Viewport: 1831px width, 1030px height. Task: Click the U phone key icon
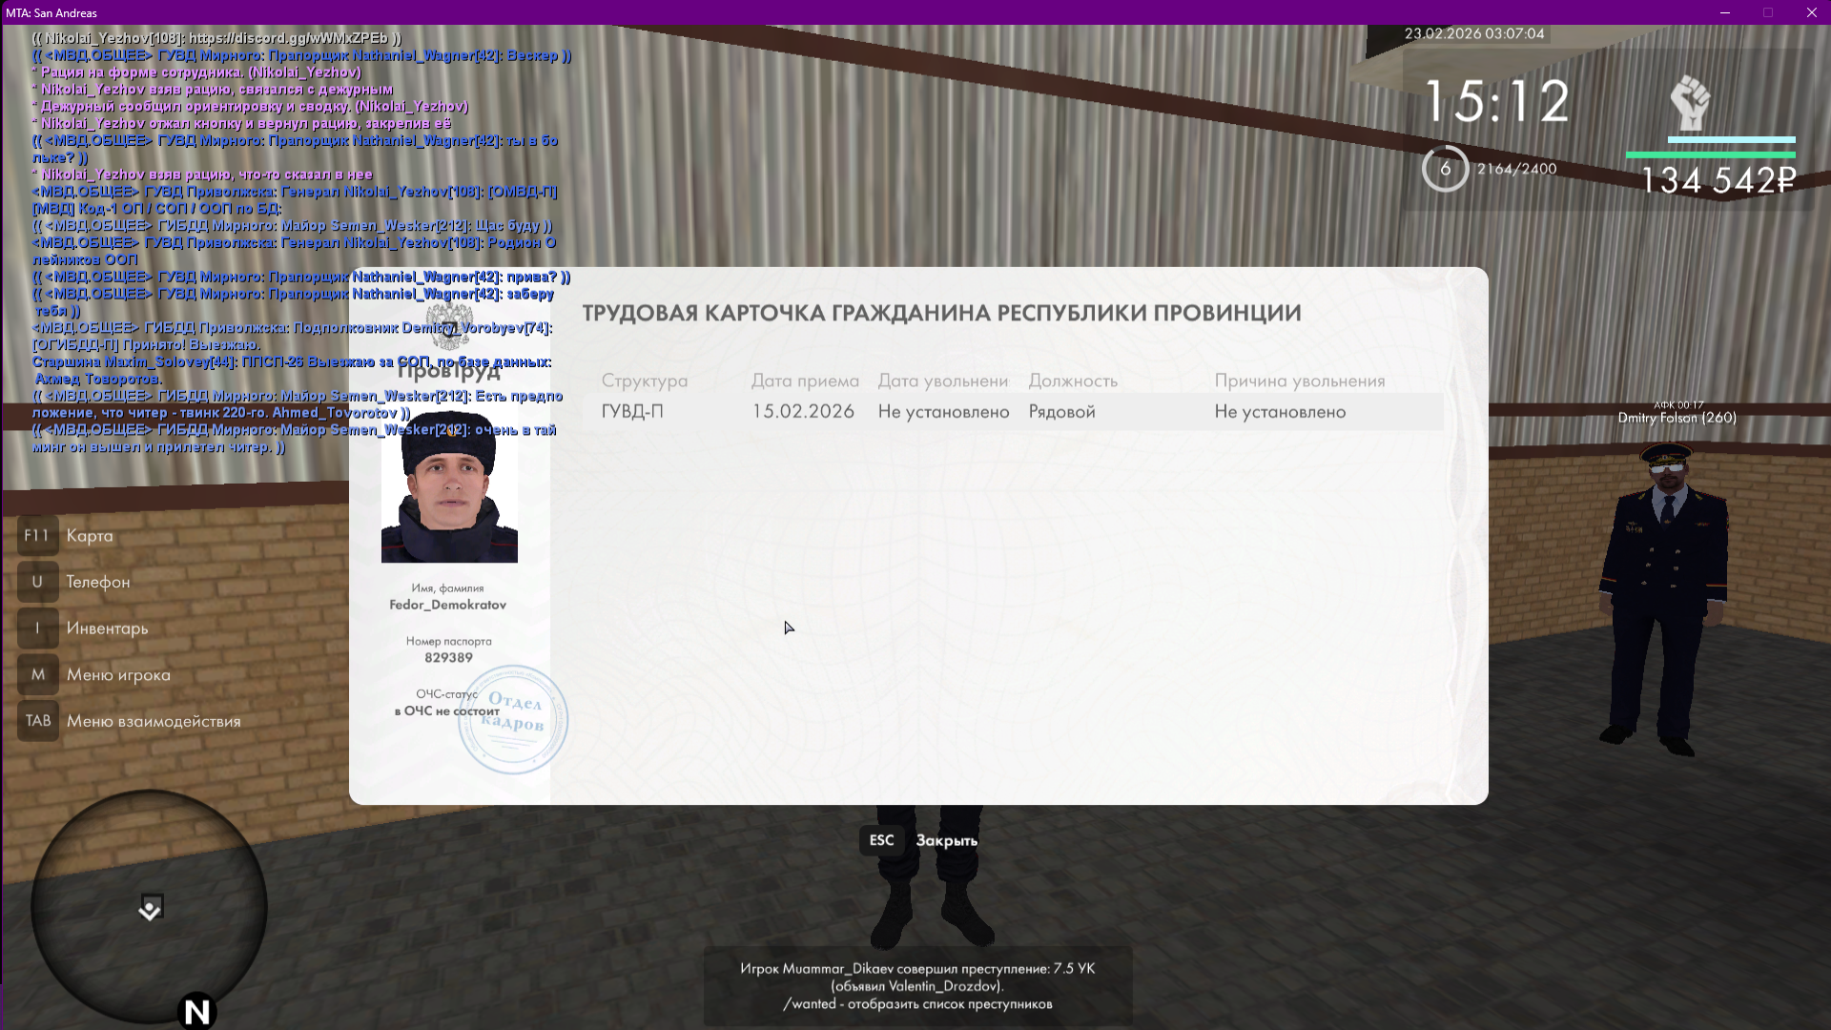(37, 582)
